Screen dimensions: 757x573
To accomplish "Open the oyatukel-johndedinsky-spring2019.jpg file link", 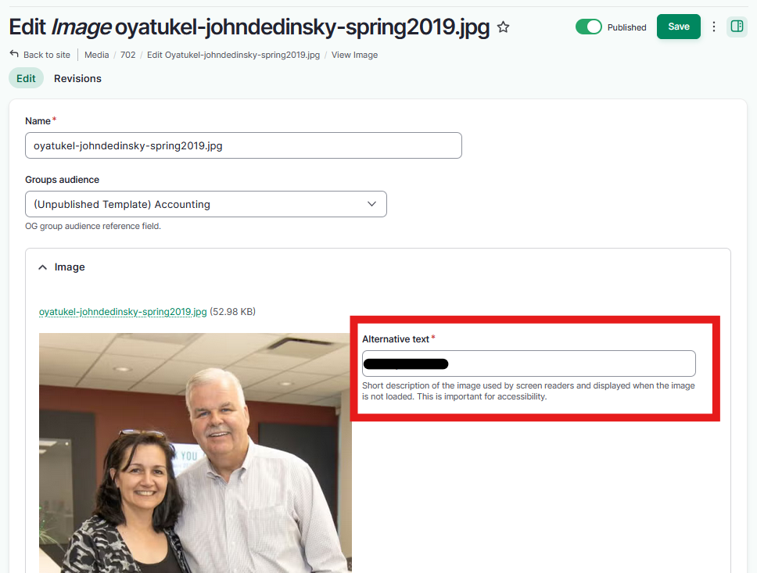I will click(x=123, y=312).
